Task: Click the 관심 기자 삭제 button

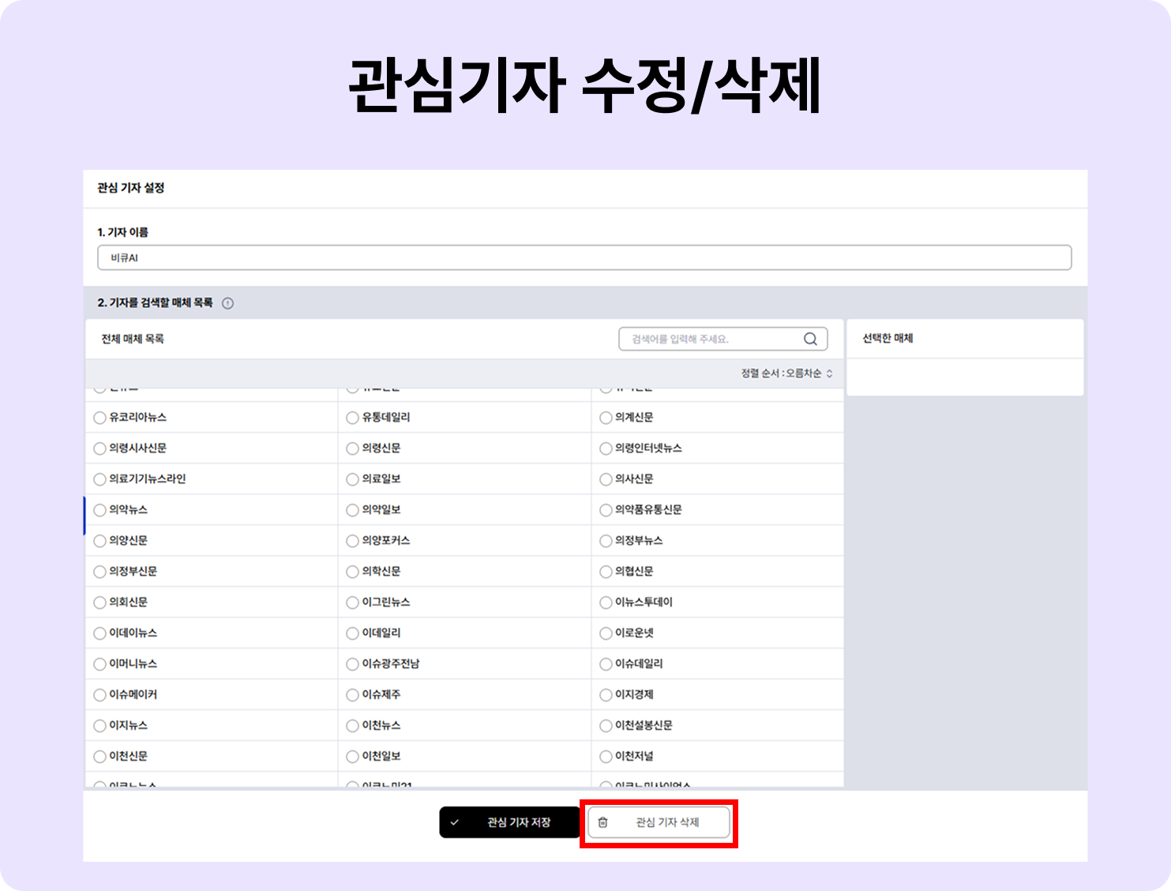Action: point(659,822)
